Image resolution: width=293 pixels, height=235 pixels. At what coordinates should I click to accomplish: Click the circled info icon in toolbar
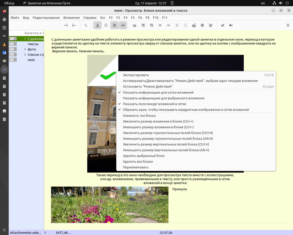(x=106, y=25)
